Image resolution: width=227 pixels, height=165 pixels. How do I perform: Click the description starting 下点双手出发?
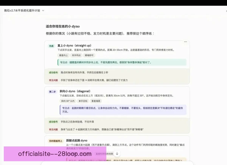pos(117,50)
